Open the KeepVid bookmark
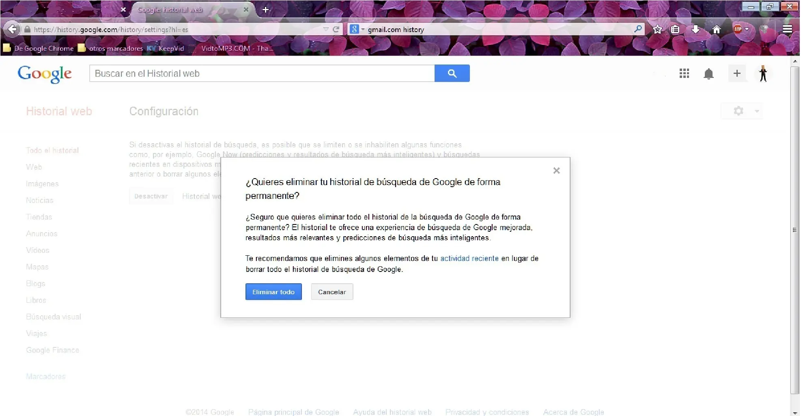The width and height of the screenshot is (801, 416). coord(166,48)
